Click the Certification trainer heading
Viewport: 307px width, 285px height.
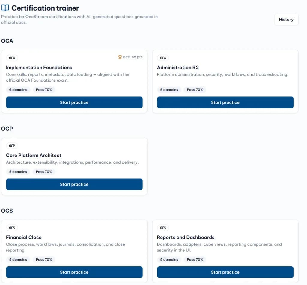(45, 8)
